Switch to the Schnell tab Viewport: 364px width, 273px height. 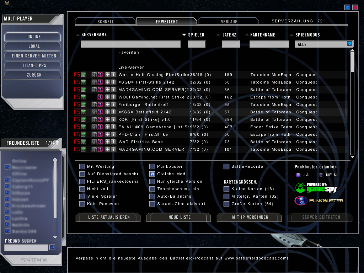tap(106, 22)
